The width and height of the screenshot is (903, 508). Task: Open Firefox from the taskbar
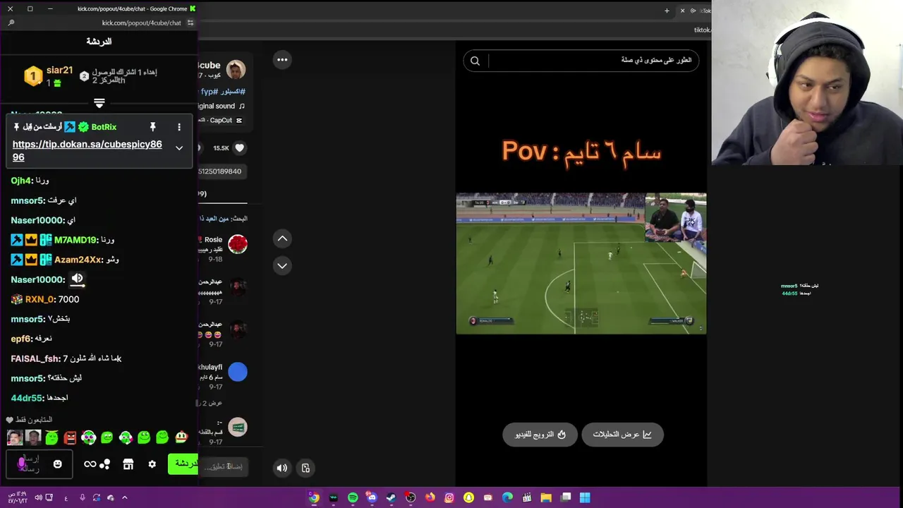click(430, 497)
